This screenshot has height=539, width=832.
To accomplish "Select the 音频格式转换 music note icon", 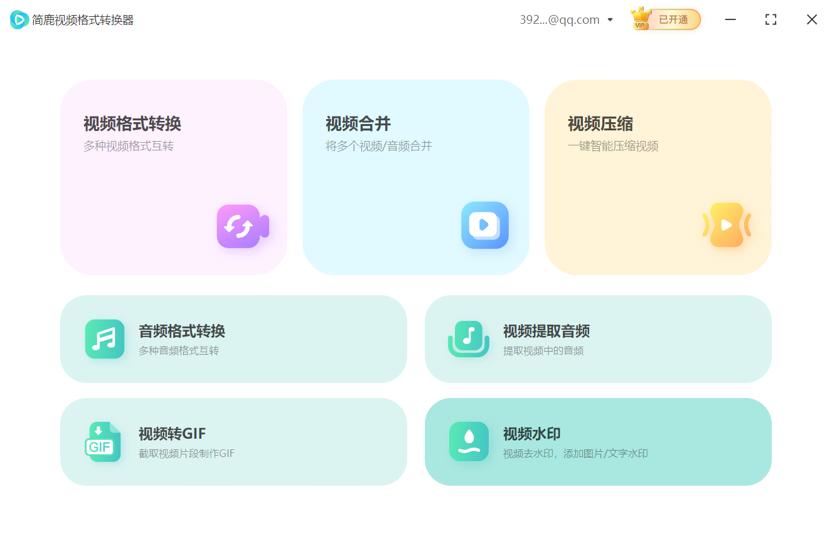I will tap(104, 339).
